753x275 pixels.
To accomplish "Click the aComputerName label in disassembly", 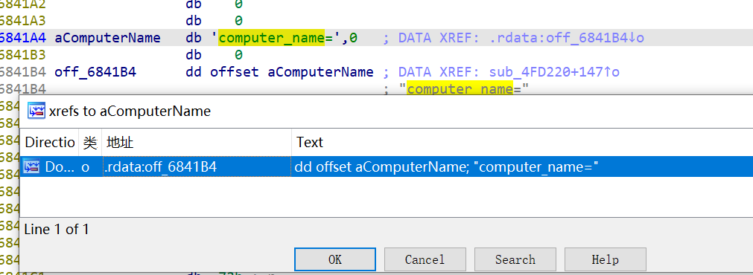I will (107, 38).
